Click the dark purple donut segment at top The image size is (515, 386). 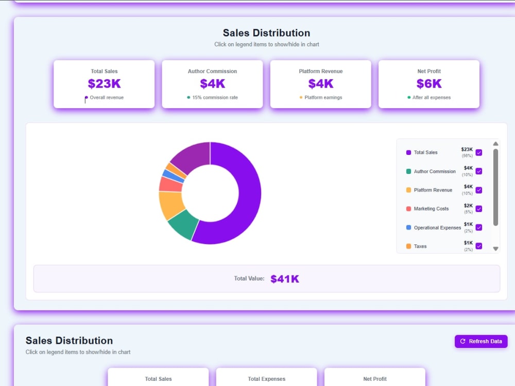point(194,156)
